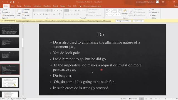Toggle Strikethrough formatting

(46, 14)
